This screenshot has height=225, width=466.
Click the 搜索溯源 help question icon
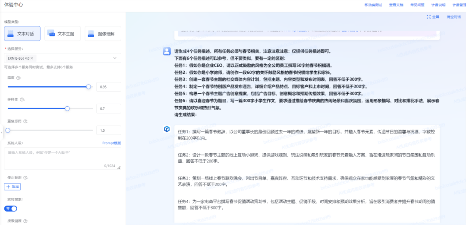pos(25,221)
